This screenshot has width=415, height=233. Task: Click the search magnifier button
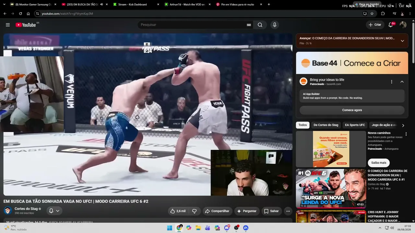click(x=260, y=25)
